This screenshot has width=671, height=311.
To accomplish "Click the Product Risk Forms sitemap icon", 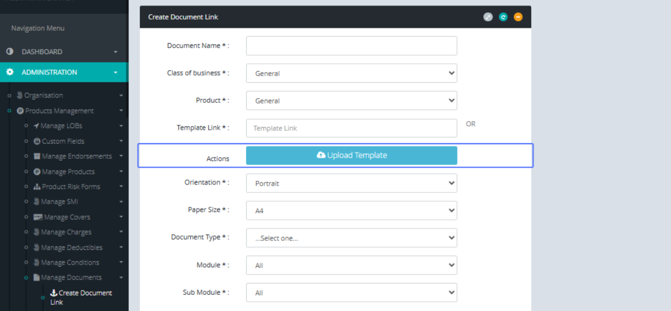I will point(37,187).
